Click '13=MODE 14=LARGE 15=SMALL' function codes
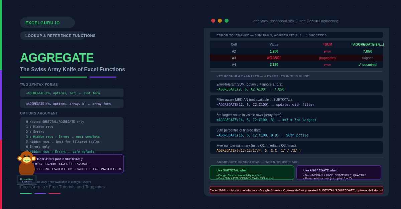This screenshot has height=209, width=401. pos(67,164)
